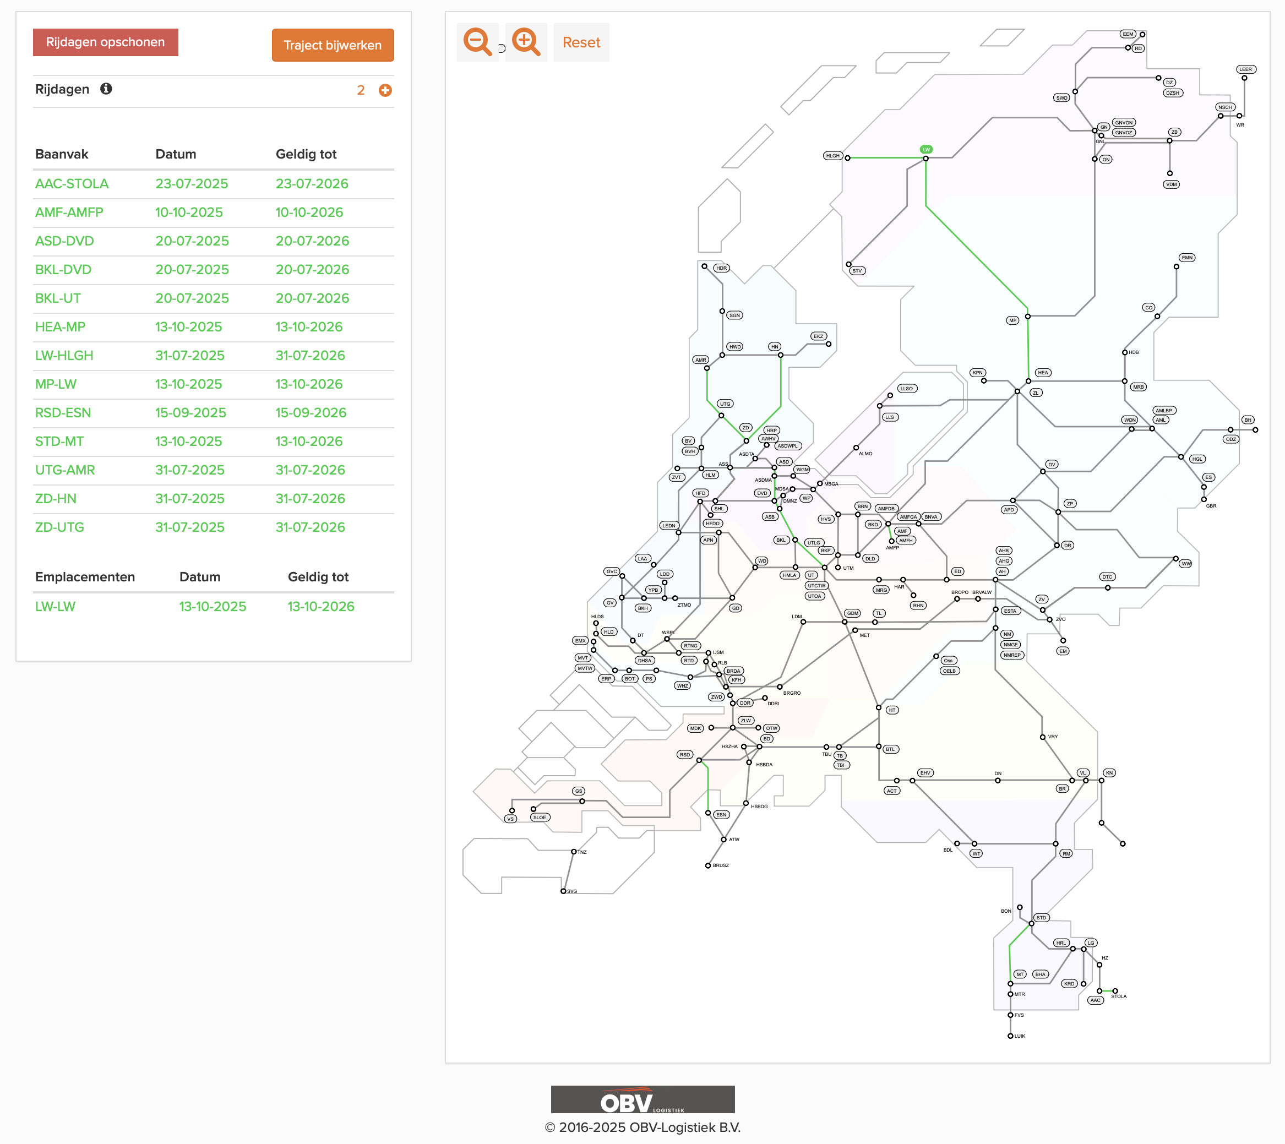Open the ZD-UTG baanvak link
Image resolution: width=1285 pixels, height=1144 pixels.
tap(59, 527)
